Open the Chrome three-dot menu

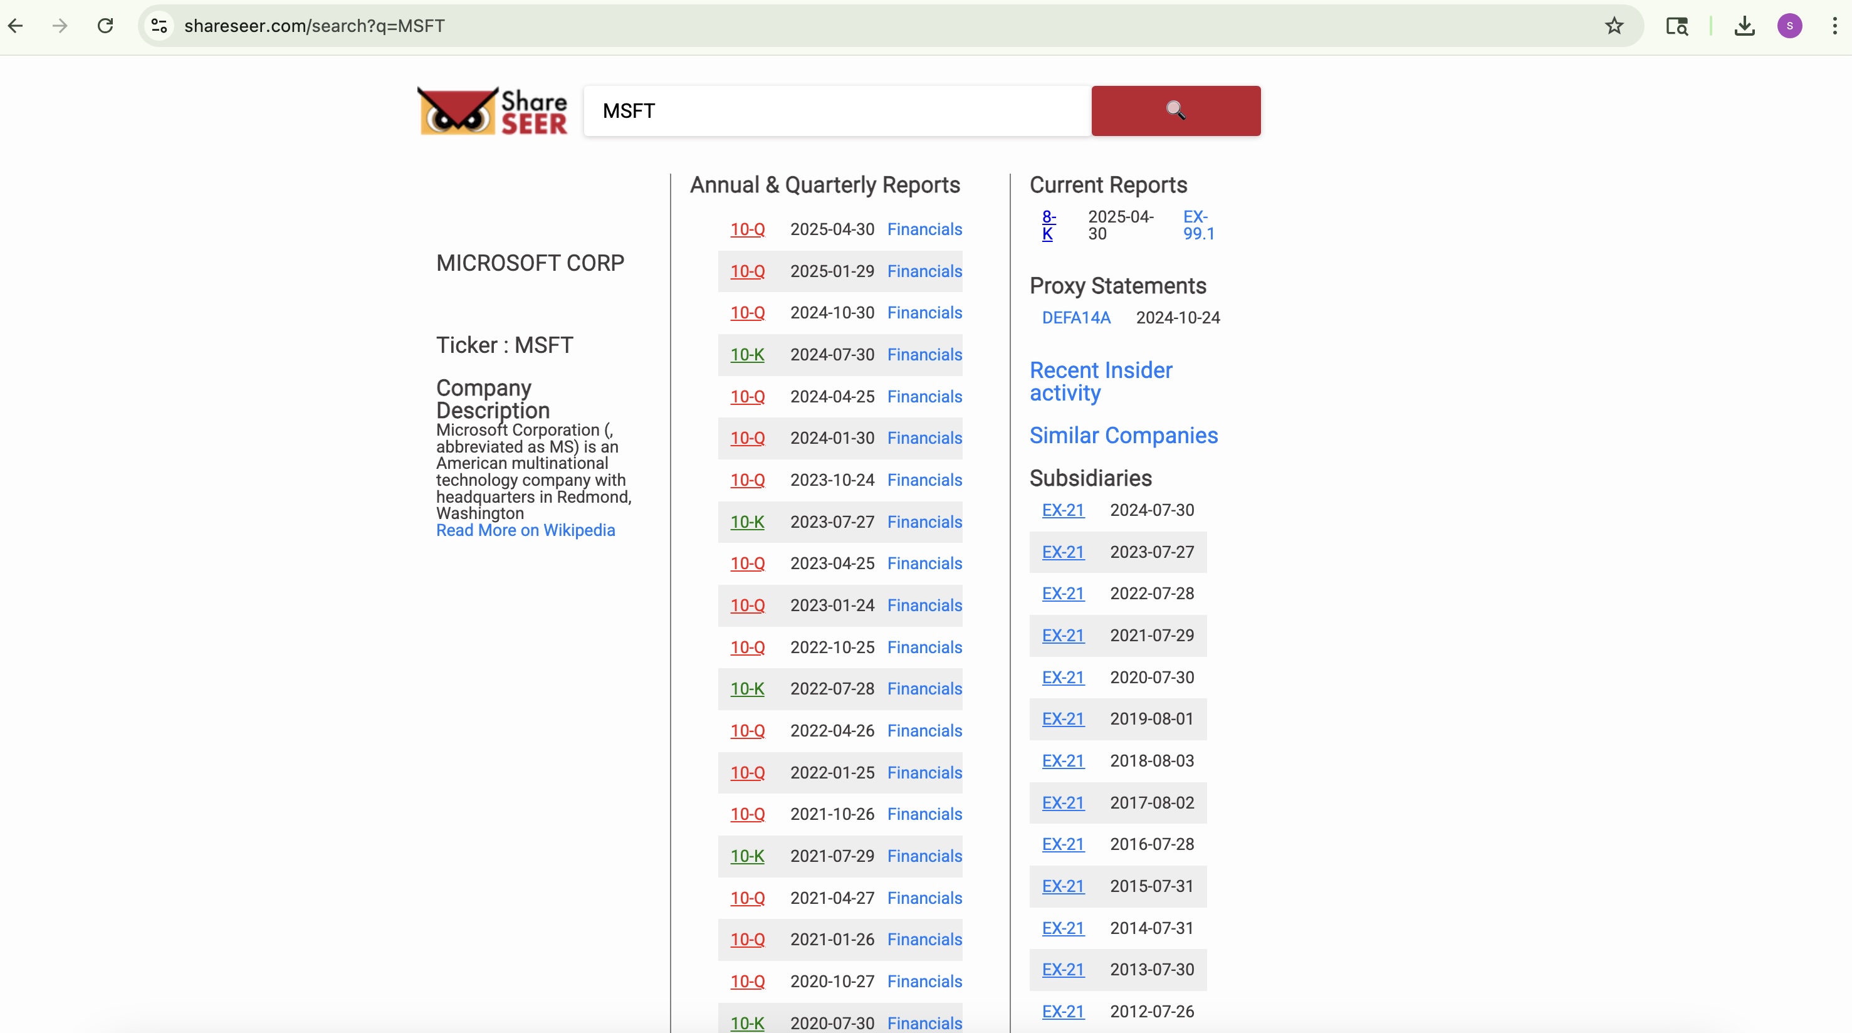point(1834,26)
